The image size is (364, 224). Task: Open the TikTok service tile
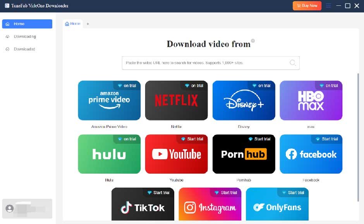coord(143,204)
